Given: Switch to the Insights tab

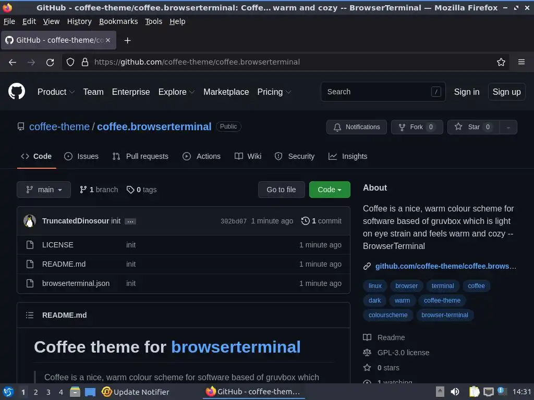Looking at the screenshot, I should 348,156.
